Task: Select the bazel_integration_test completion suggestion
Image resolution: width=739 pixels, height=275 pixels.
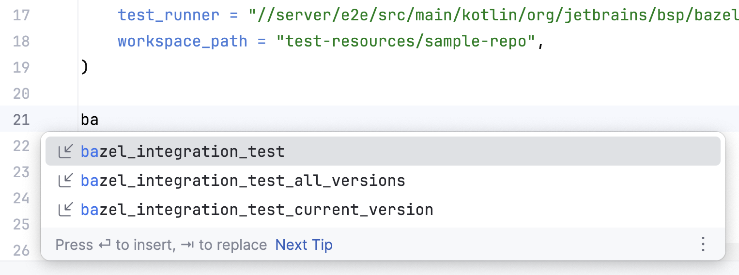Action: pyautogui.click(x=183, y=152)
